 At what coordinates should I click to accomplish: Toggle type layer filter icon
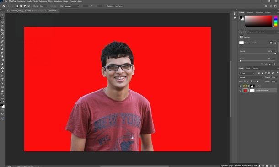click(266, 73)
